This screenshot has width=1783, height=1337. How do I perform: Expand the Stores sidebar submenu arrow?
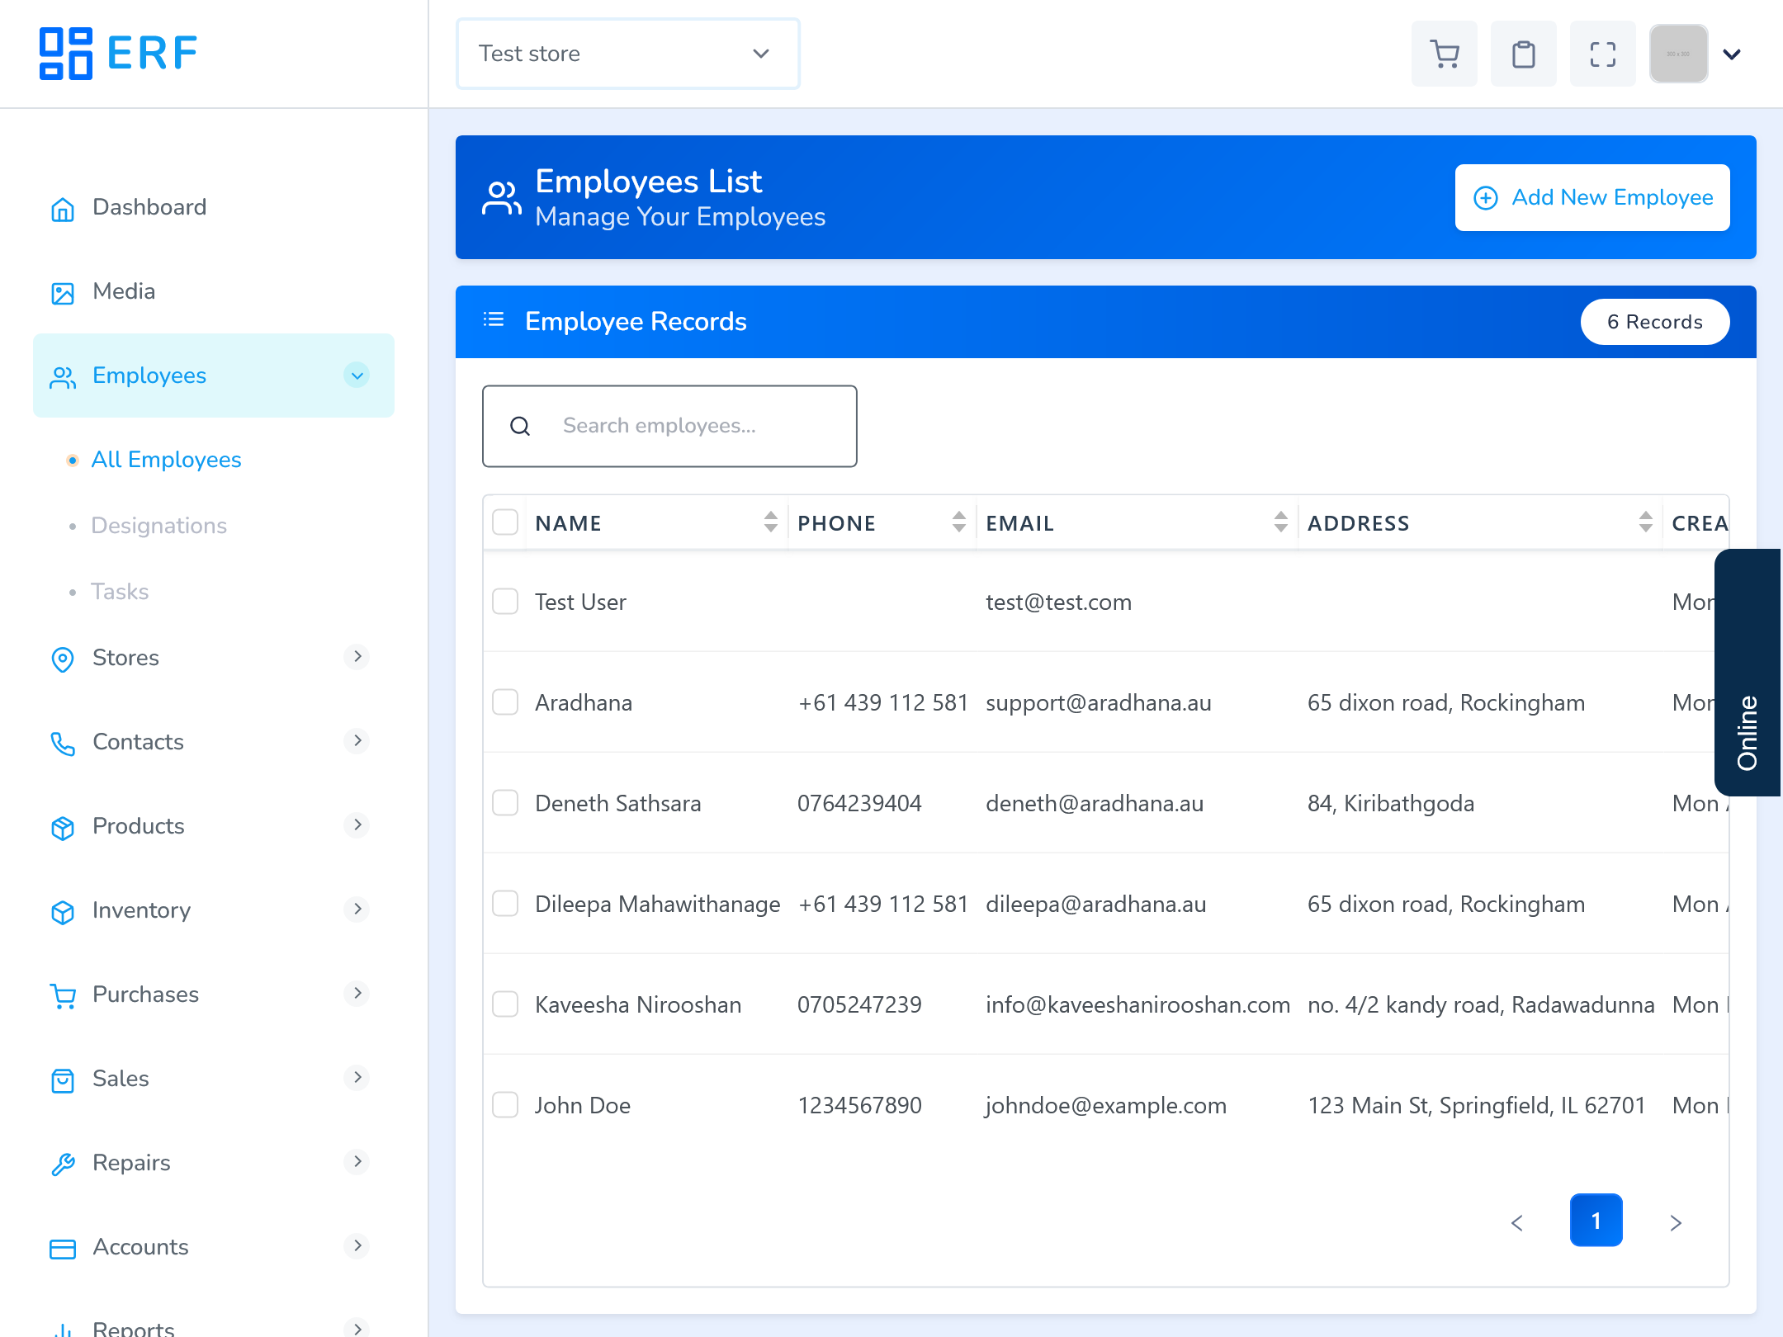pos(357,657)
